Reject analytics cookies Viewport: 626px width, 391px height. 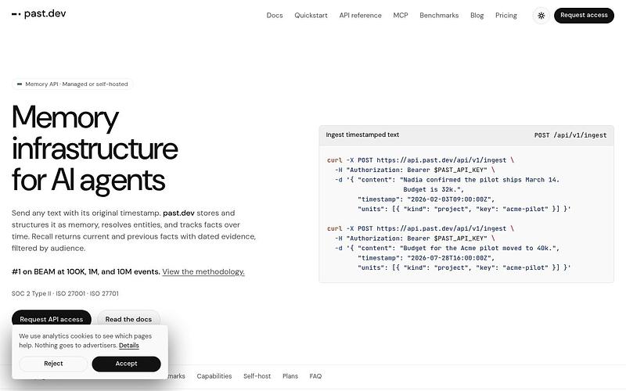tap(53, 364)
